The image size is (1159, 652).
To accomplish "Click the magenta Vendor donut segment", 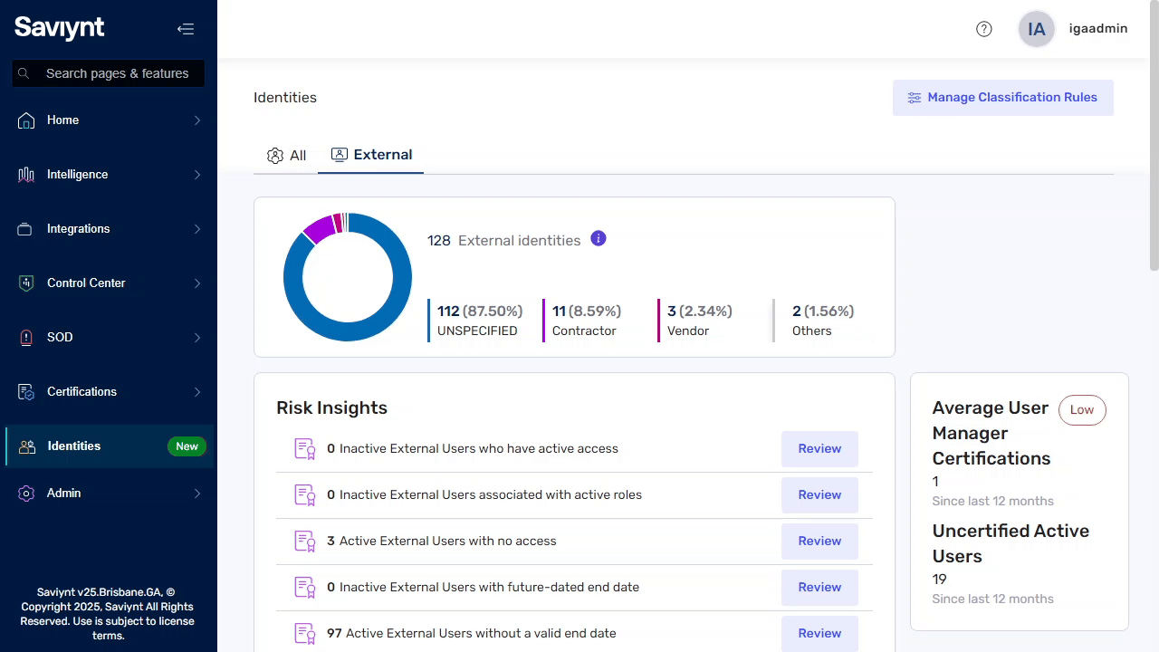I will point(338,223).
